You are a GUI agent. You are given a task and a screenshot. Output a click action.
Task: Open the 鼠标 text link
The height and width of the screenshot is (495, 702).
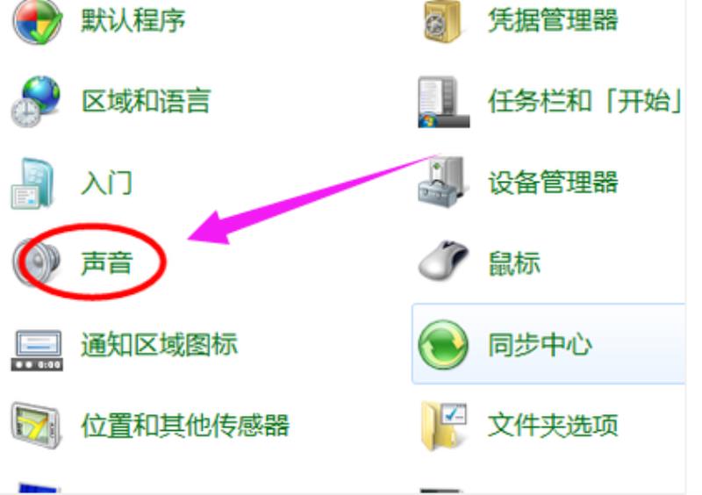pos(514,262)
